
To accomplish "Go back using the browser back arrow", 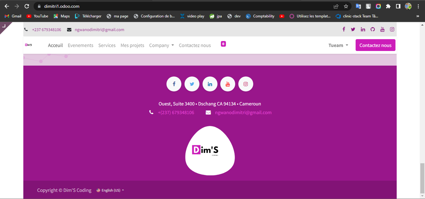I will (7, 6).
